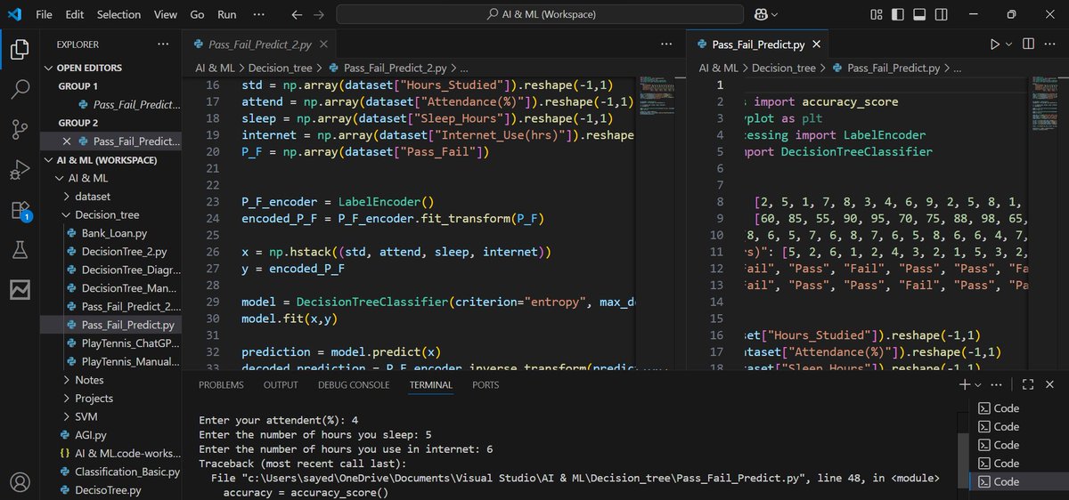This screenshot has height=500, width=1069.
Task: Close the Group 2 open editor entry
Action: 67,141
